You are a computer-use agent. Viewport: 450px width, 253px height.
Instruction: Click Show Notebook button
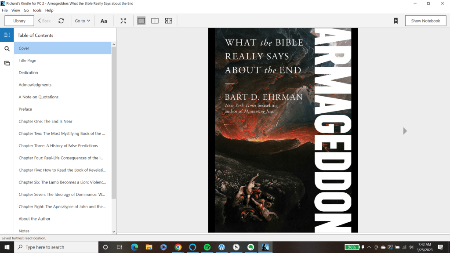point(425,21)
